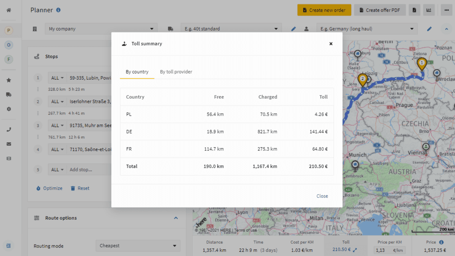The height and width of the screenshot is (256, 455).
Task: Click the phone contact icon in the sidebar
Action: coord(8,129)
